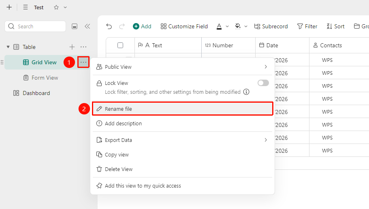Collapse the Table tree node triangle

click(8, 47)
